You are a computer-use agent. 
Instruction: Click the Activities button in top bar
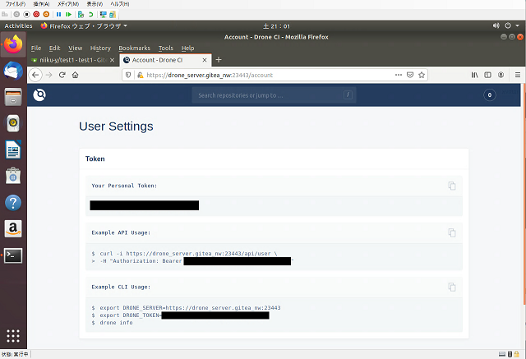(x=18, y=25)
